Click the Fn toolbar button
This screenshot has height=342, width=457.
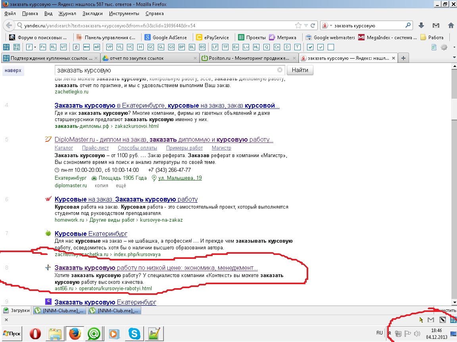(42, 47)
